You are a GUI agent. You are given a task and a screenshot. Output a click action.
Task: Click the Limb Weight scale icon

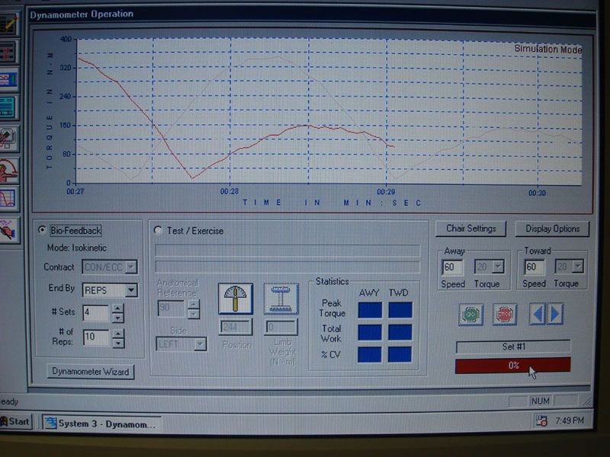[281, 299]
